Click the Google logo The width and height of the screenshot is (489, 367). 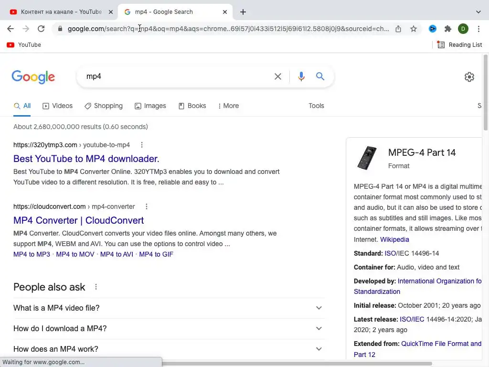point(33,77)
